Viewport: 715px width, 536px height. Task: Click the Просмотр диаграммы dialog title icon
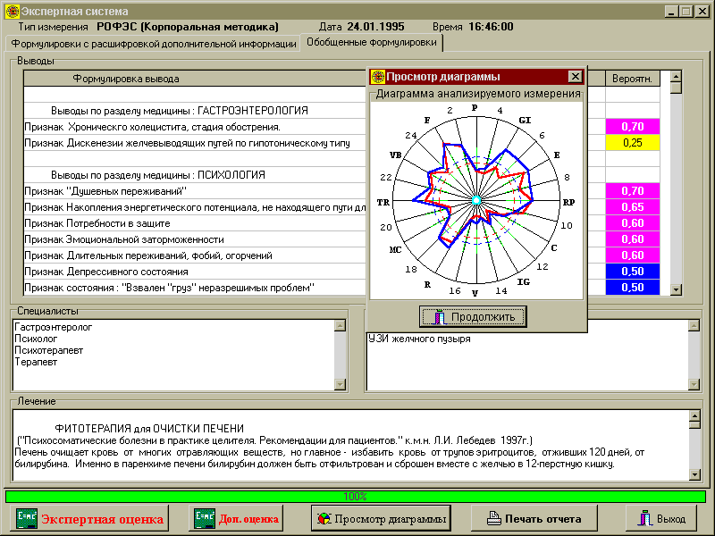click(377, 77)
